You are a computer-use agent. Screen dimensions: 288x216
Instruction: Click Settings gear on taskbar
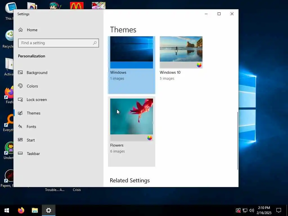tap(49, 210)
